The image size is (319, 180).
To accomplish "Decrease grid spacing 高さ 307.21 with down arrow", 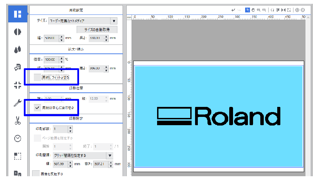I will pyautogui.click(x=111, y=166).
